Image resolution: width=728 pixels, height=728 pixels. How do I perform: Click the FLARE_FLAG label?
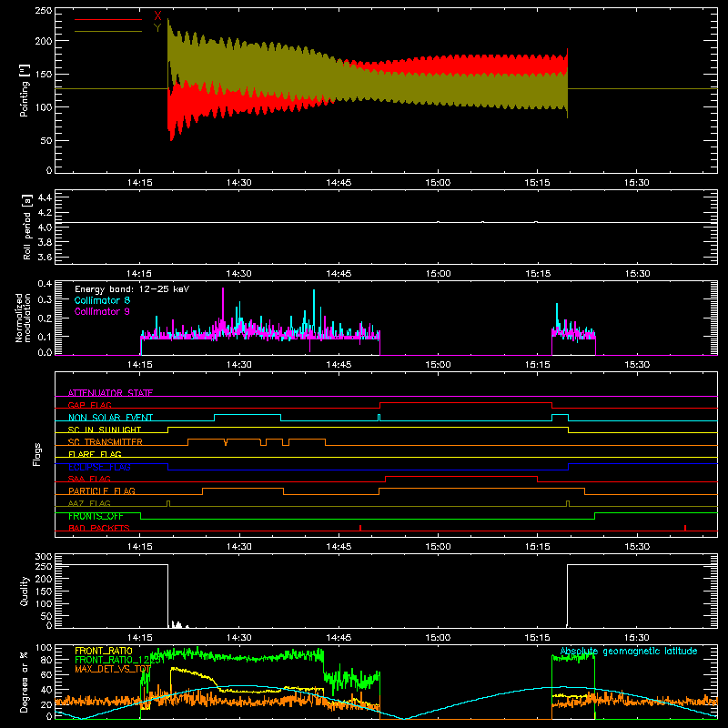[x=95, y=454]
